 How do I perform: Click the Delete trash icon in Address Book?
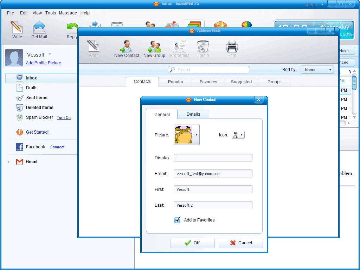(x=203, y=46)
